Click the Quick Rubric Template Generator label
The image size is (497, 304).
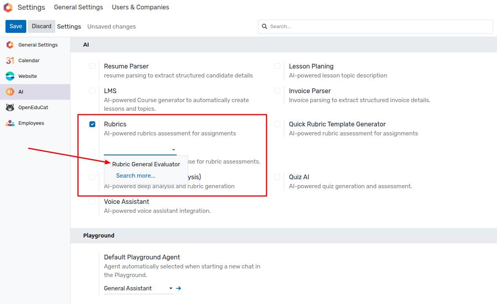coord(337,124)
